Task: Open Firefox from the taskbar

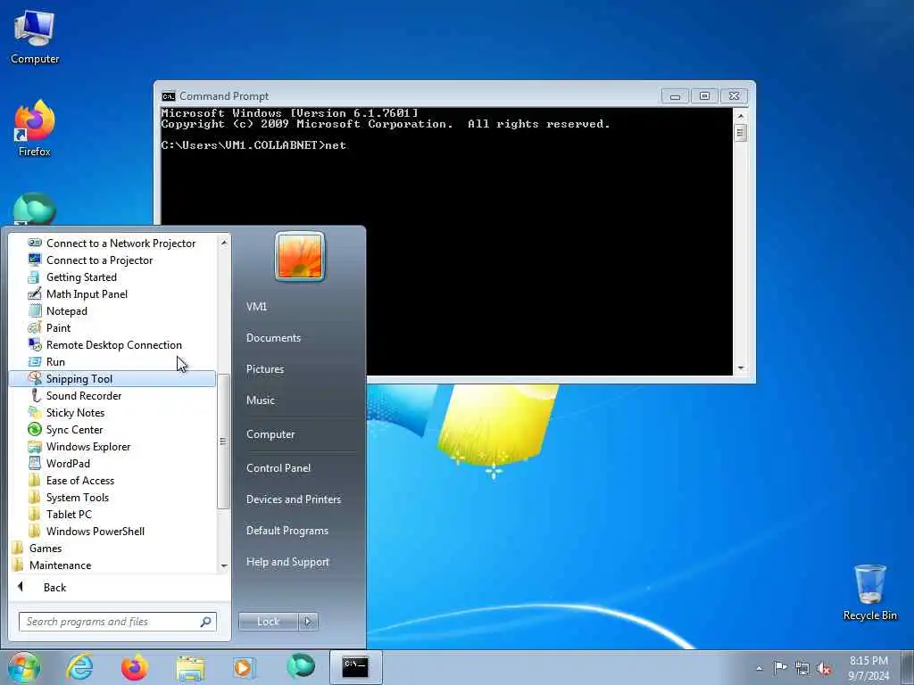Action: point(135,667)
